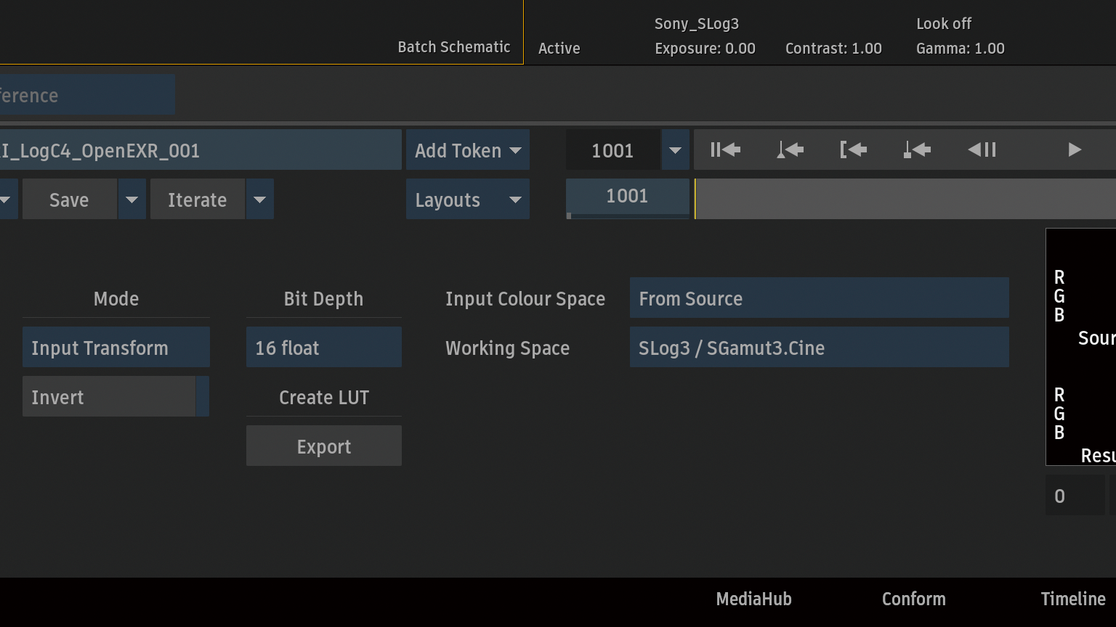The height and width of the screenshot is (627, 1116).
Task: Toggle the Invert option
Action: [116, 397]
